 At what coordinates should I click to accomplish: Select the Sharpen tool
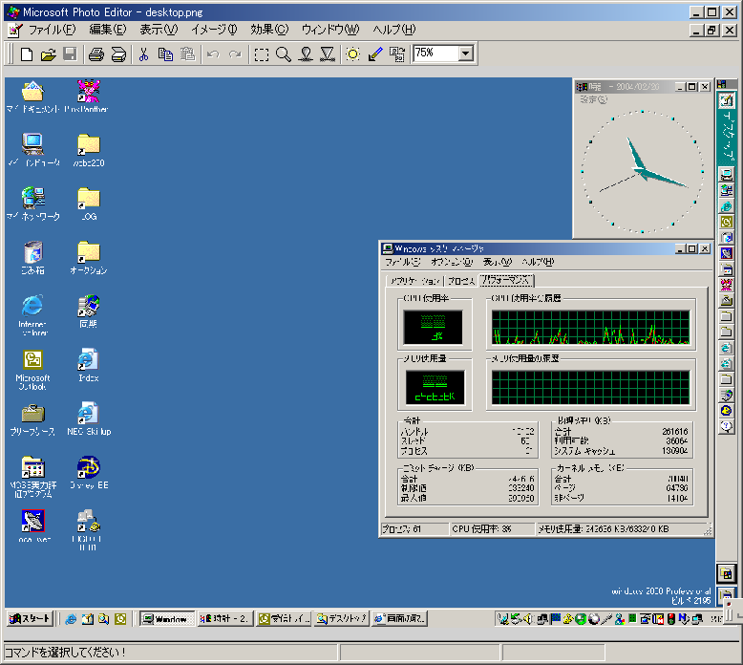[x=327, y=54]
